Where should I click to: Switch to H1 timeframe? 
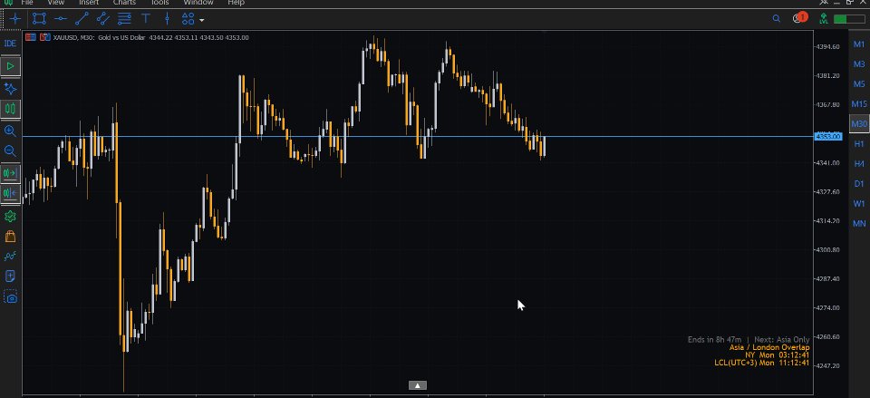pos(859,144)
